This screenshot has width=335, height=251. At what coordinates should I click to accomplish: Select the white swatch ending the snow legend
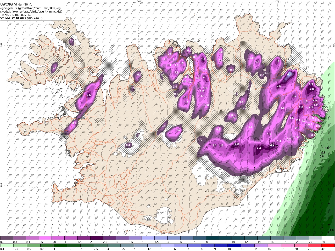(x=328, y=238)
